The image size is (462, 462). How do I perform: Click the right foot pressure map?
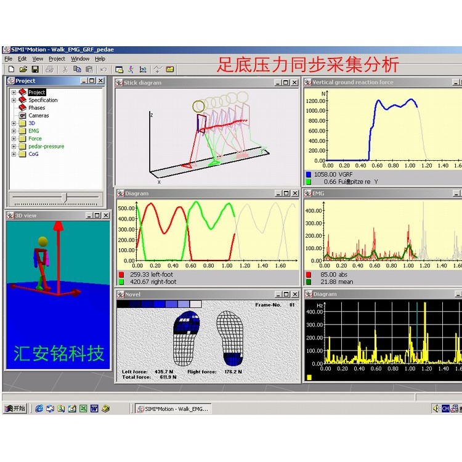[230, 338]
